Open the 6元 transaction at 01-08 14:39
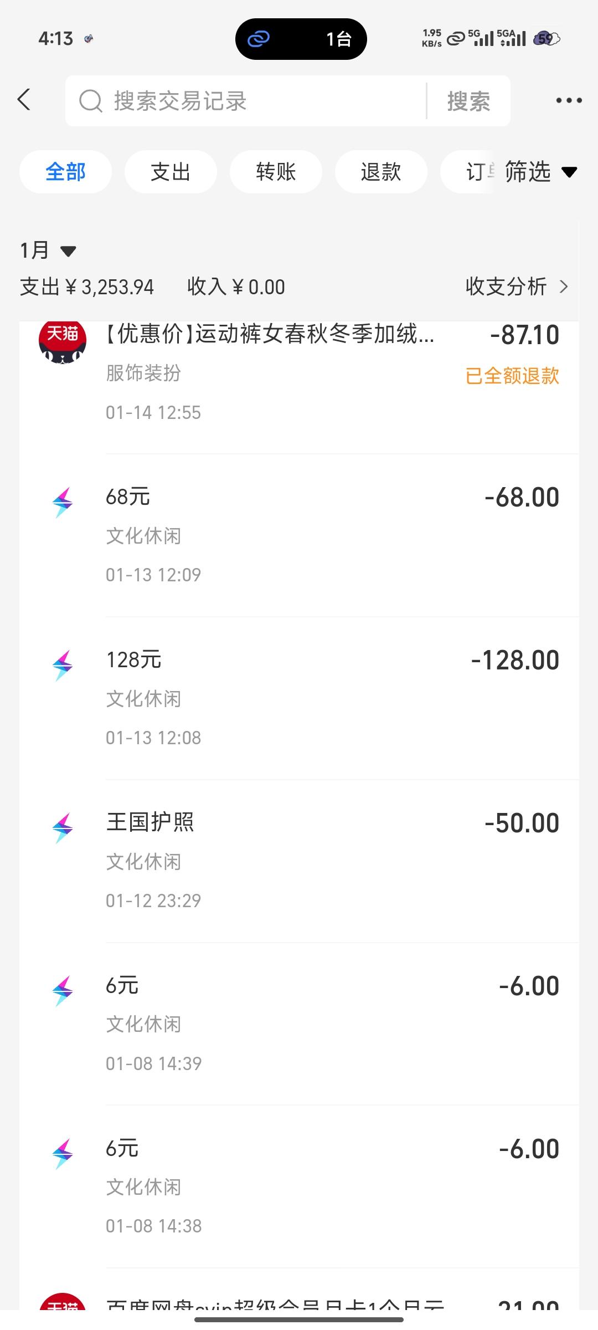This screenshot has height=1330, width=598. pyautogui.click(x=332, y=1024)
